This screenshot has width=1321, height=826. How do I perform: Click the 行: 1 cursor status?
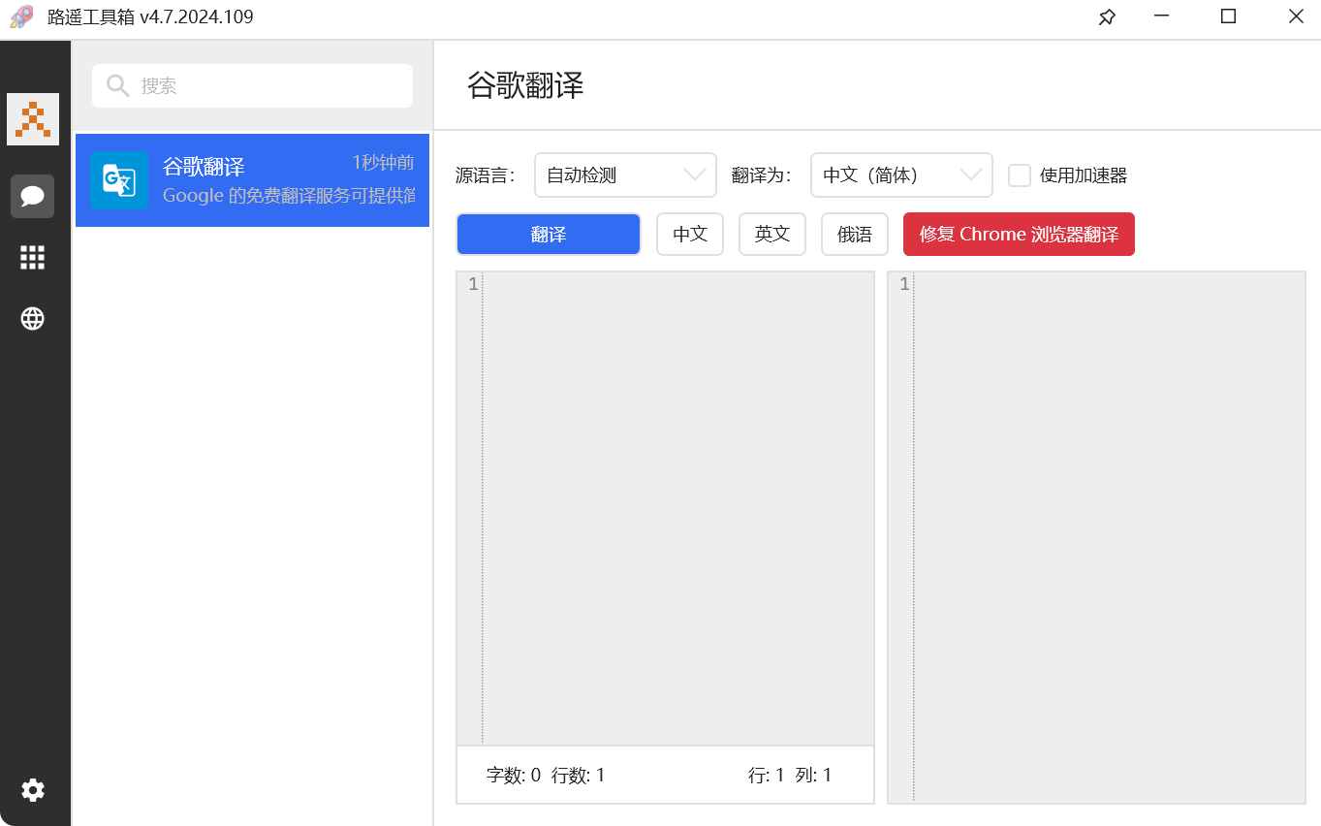767,776
